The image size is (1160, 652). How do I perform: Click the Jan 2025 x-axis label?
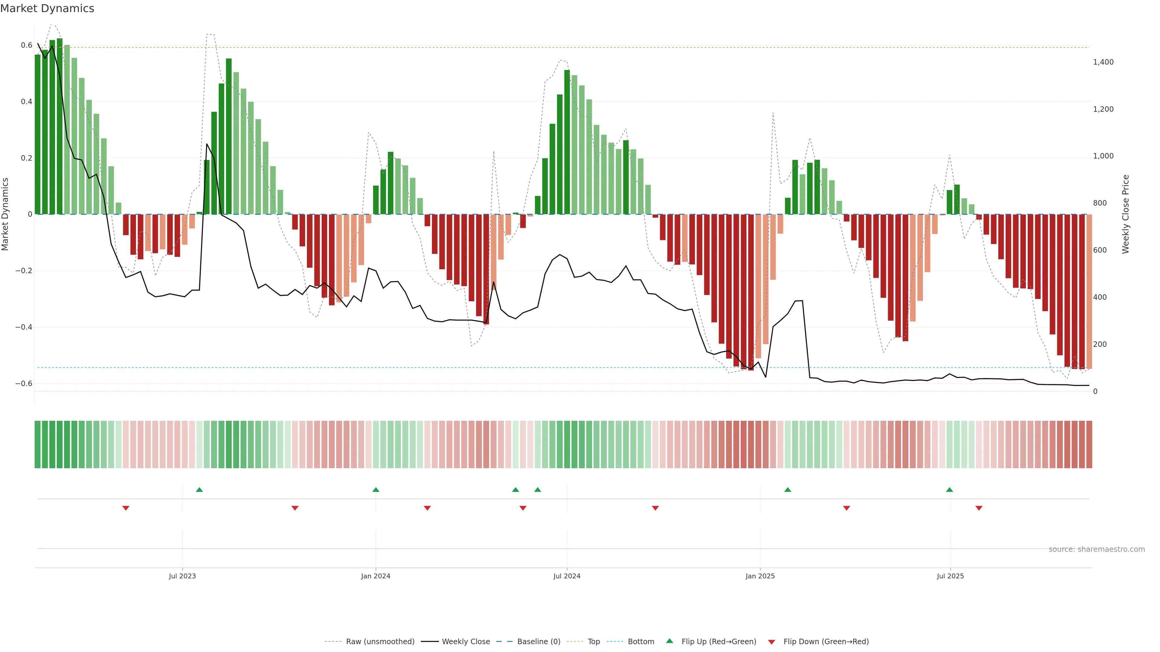tap(760, 576)
